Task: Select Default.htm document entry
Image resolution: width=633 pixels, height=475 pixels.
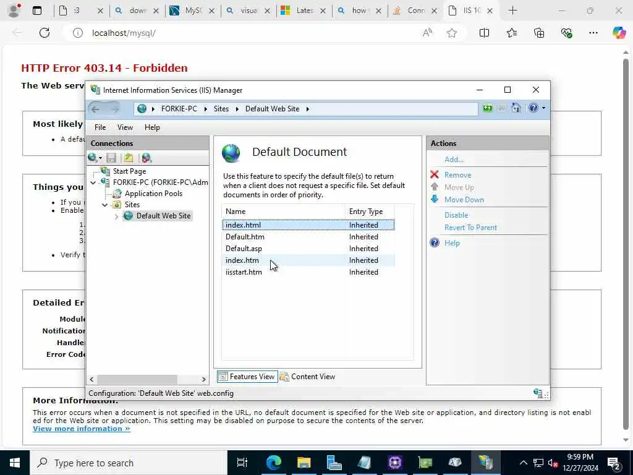Action: [x=308, y=237]
